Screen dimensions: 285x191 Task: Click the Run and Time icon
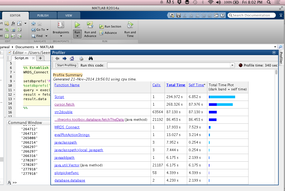pyautogui.click(x=130, y=25)
